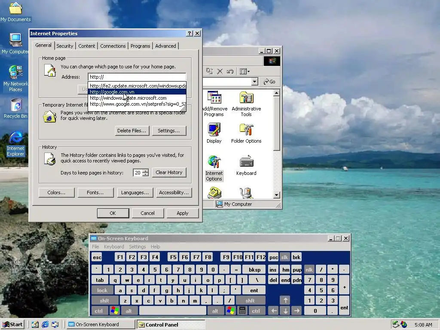Click the application menu key on On-Screen Keyboard
440x330 pixels.
click(242, 311)
